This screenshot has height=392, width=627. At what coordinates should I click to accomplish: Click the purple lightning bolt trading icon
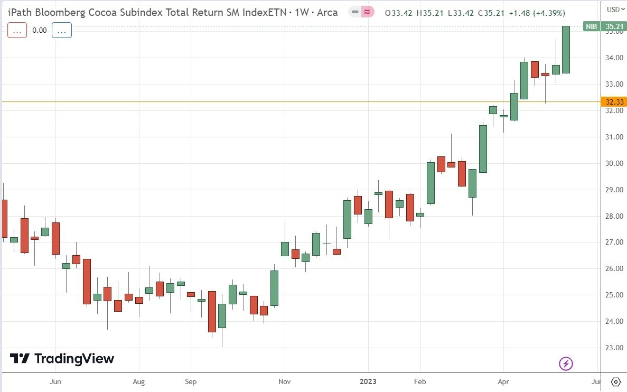pos(565,363)
